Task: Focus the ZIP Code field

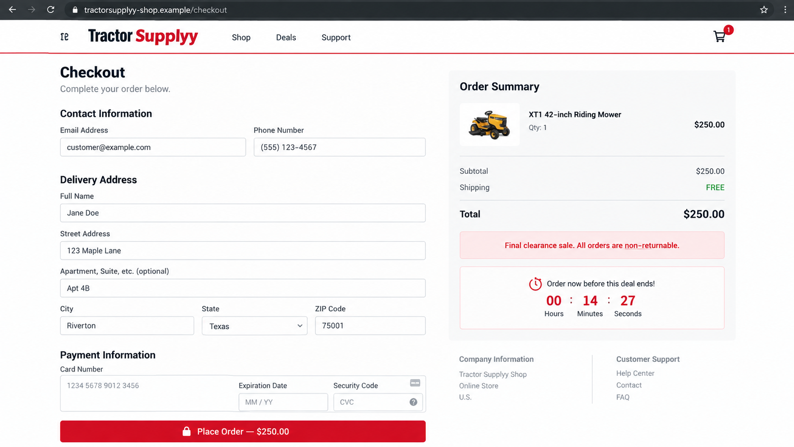Action: click(x=370, y=325)
